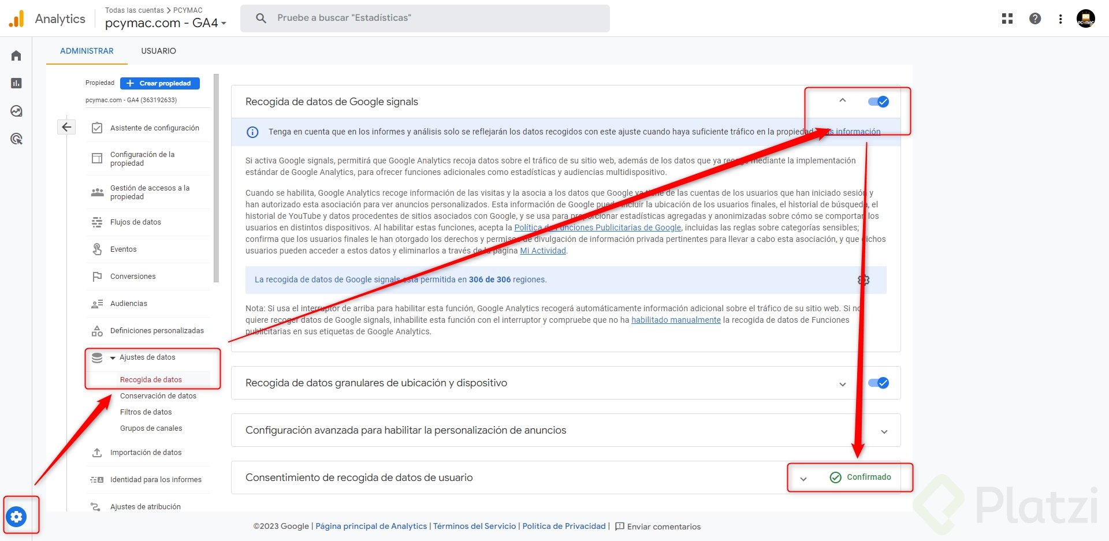The image size is (1109, 541).
Task: Click the Configuración de la propiedad icon
Action: (97, 158)
